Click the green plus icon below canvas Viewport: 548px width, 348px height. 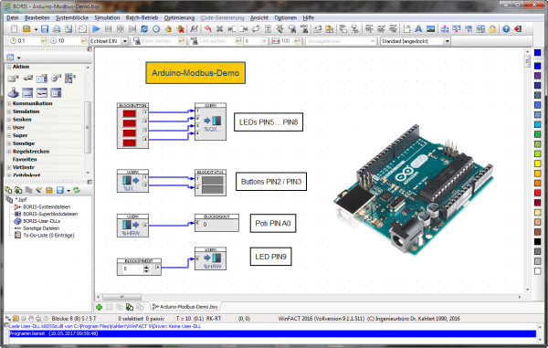100,307
